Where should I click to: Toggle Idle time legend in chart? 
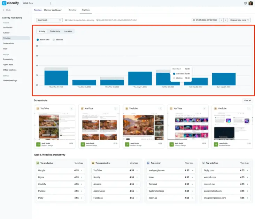click(58, 40)
